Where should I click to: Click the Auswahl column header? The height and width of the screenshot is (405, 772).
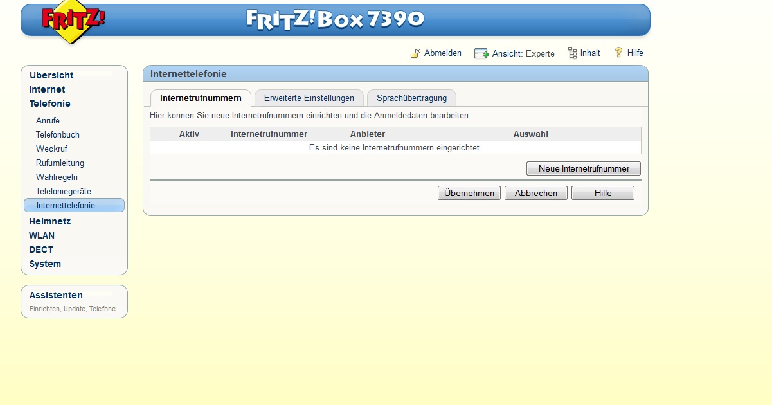coord(531,134)
